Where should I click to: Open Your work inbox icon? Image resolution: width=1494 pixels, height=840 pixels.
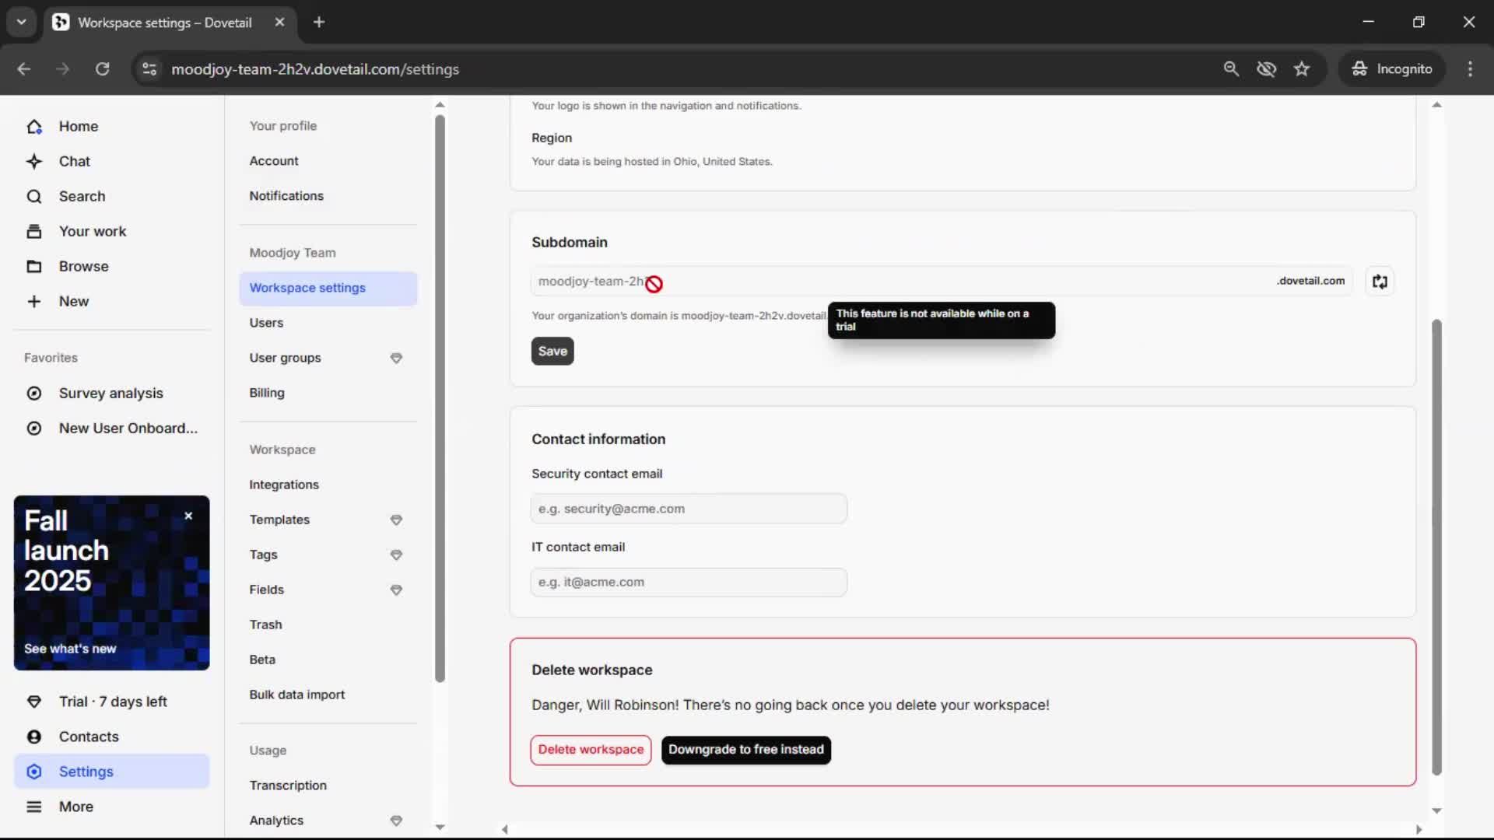[34, 232]
